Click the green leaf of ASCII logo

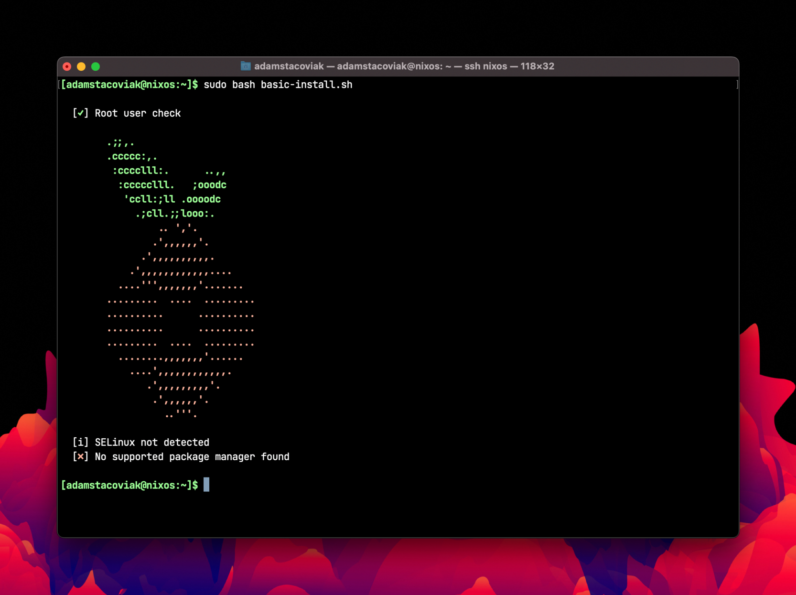coord(166,178)
